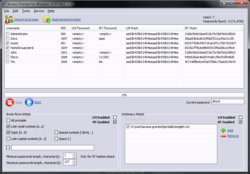250x174 pixels.
Task: Click the green plus Add icon
Action: [x=223, y=130]
